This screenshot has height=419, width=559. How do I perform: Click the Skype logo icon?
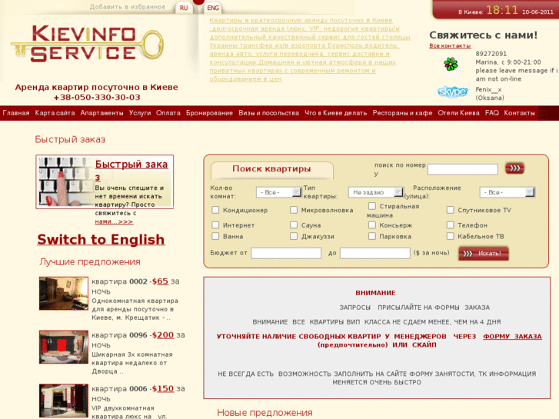pyautogui.click(x=452, y=92)
